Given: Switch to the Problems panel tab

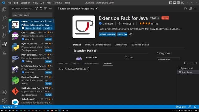Looking at the screenshot, I should click(63, 63).
